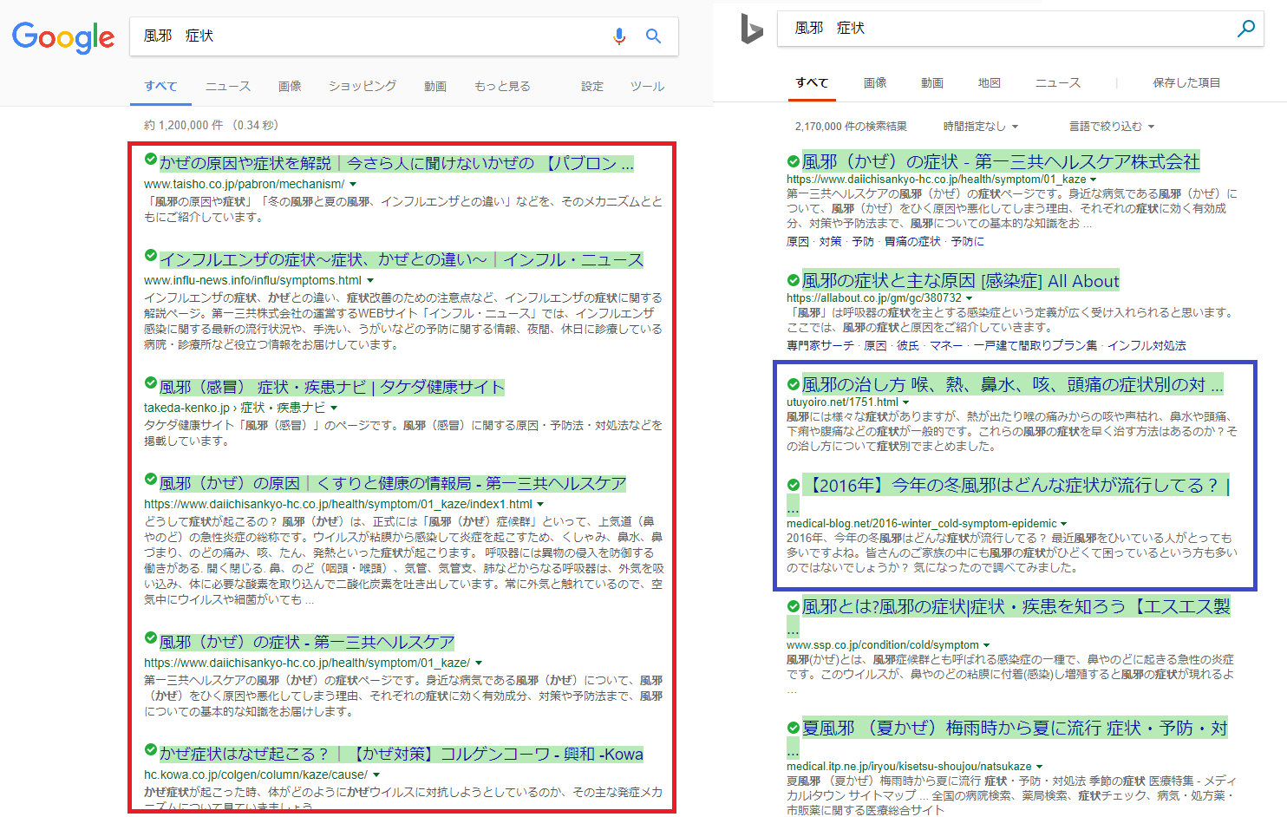Click green check beside All About result
The height and width of the screenshot is (817, 1287).
(793, 280)
